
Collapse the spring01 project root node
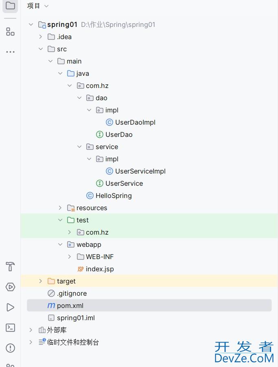(31, 24)
